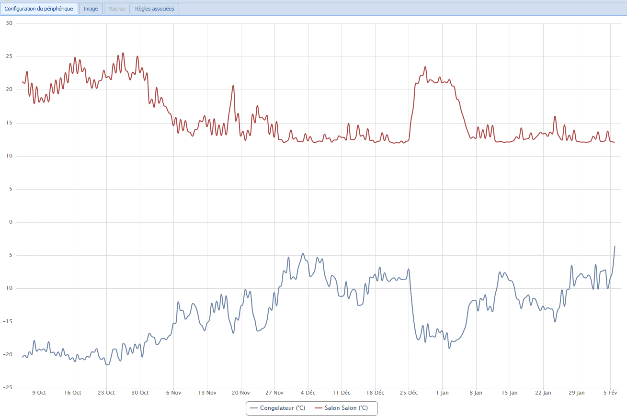Click the 13 Nov x-axis label

tap(207, 393)
